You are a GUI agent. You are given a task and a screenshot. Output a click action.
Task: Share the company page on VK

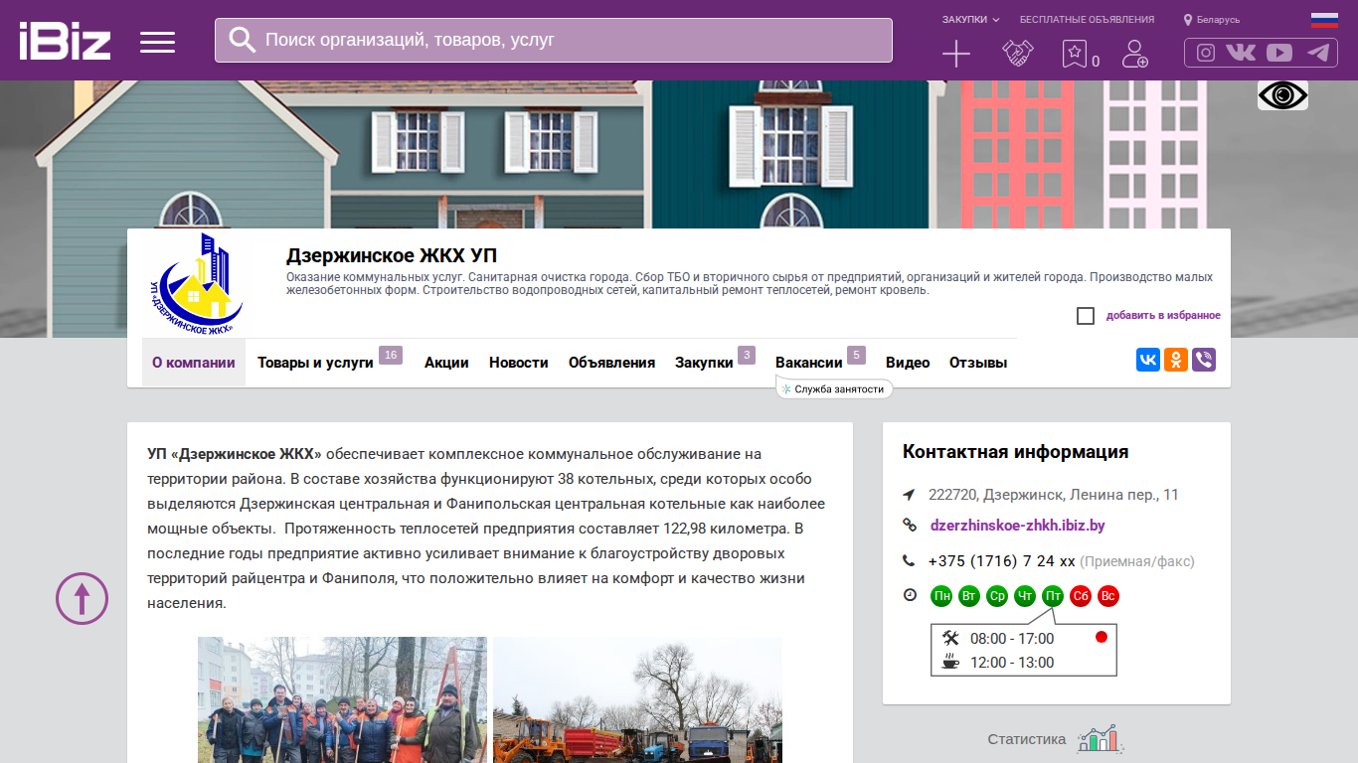point(1148,360)
